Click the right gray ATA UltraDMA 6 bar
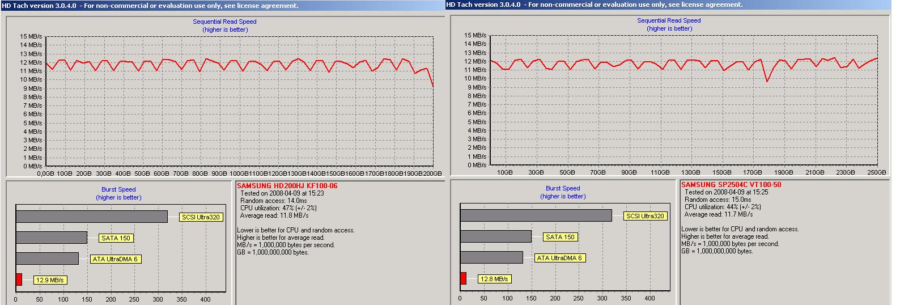This screenshot has width=917, height=305. click(491, 257)
